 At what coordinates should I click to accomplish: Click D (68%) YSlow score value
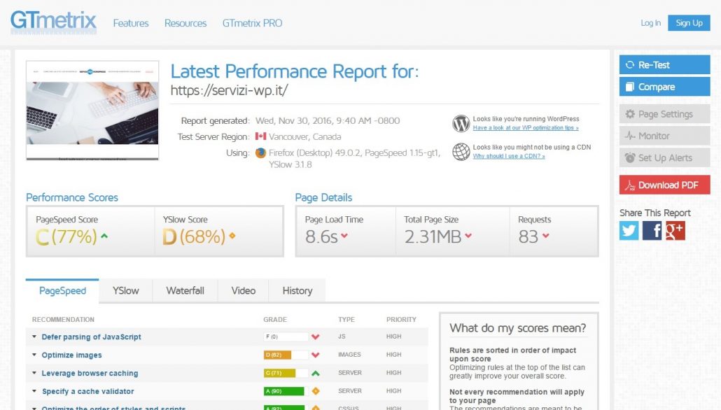(194, 236)
